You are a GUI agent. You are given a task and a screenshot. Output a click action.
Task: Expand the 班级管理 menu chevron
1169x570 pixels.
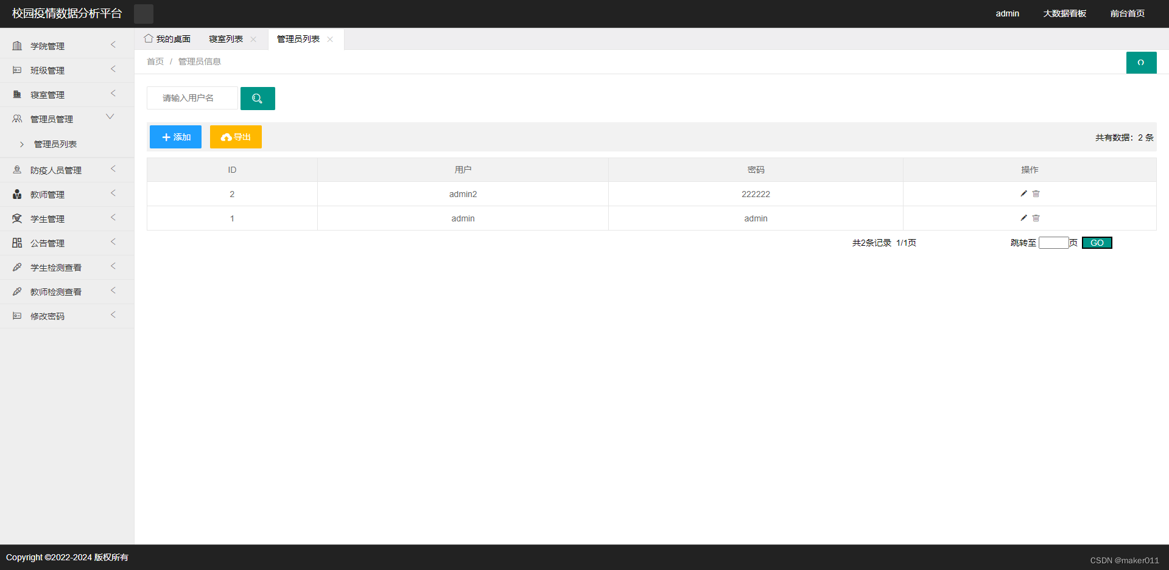click(113, 69)
